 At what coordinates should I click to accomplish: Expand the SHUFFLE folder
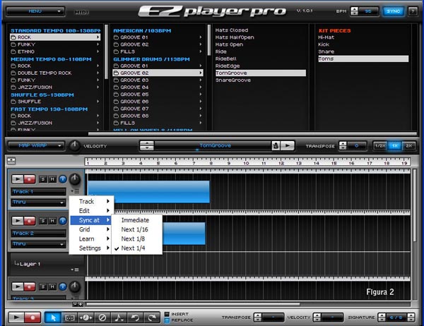coord(55,102)
